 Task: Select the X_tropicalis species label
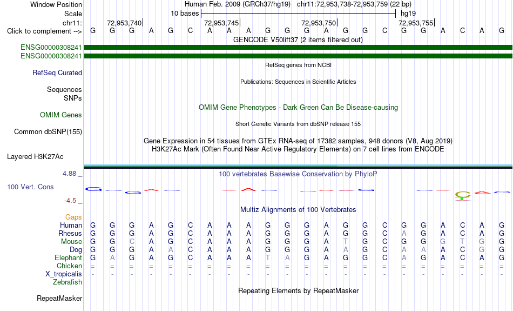[64, 274]
